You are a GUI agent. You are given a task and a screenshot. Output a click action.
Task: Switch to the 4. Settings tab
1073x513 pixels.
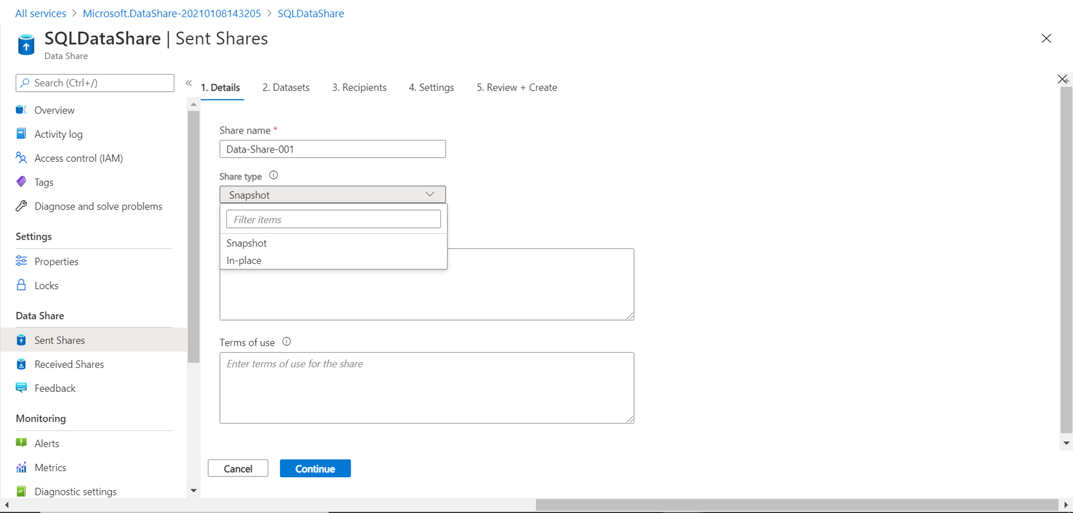click(x=431, y=87)
